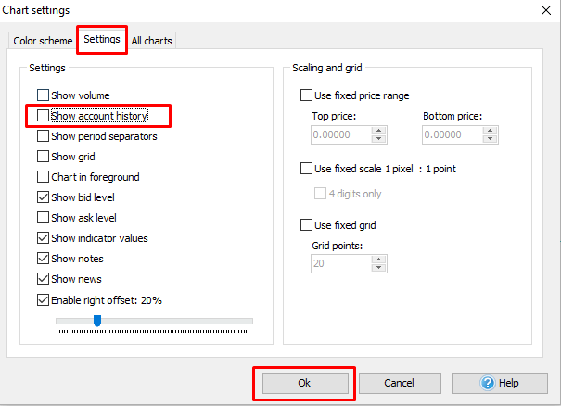This screenshot has width=561, height=406.
Task: Toggle Enable right offset checkbox
Action: click(44, 299)
